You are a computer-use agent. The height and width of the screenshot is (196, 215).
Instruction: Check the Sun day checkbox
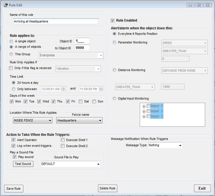point(94,102)
